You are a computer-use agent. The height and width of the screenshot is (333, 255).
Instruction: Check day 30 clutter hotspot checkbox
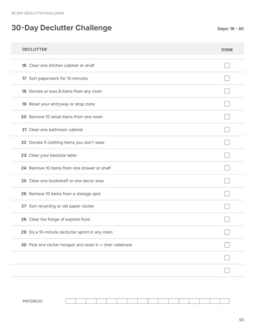[227, 245]
